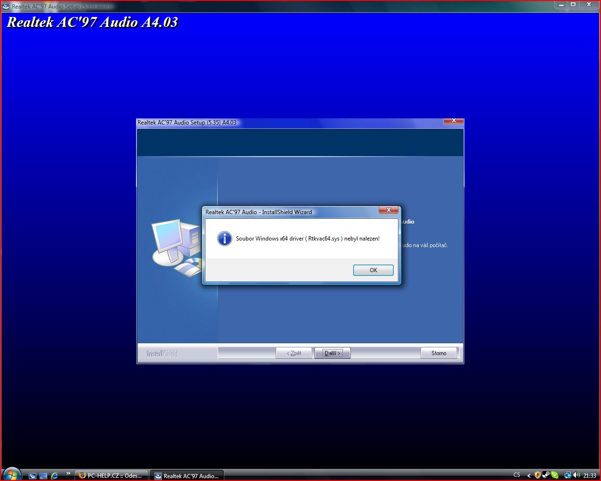
Task: Close the full-screen Realtek setup window
Action: click(589, 4)
